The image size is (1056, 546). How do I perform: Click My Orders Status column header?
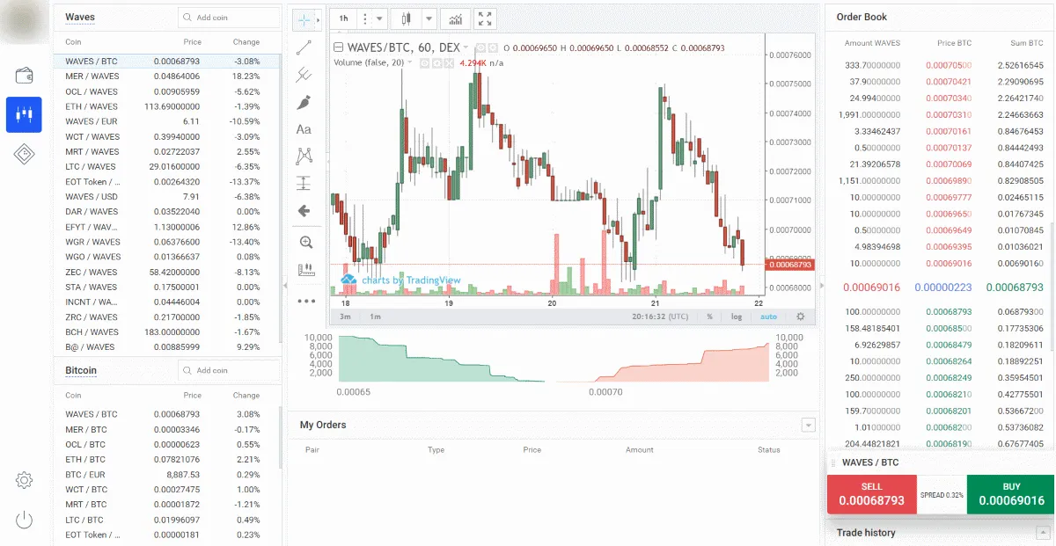(768, 450)
